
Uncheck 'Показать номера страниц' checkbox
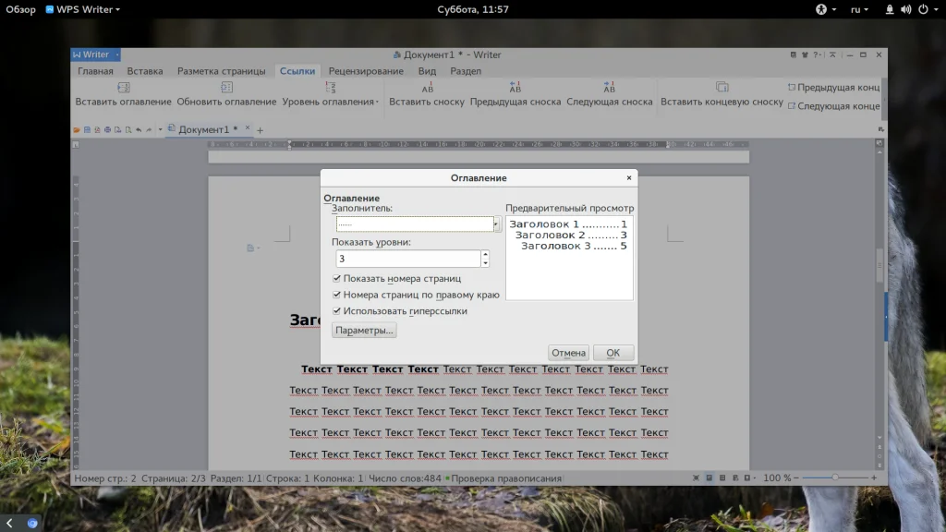point(337,278)
